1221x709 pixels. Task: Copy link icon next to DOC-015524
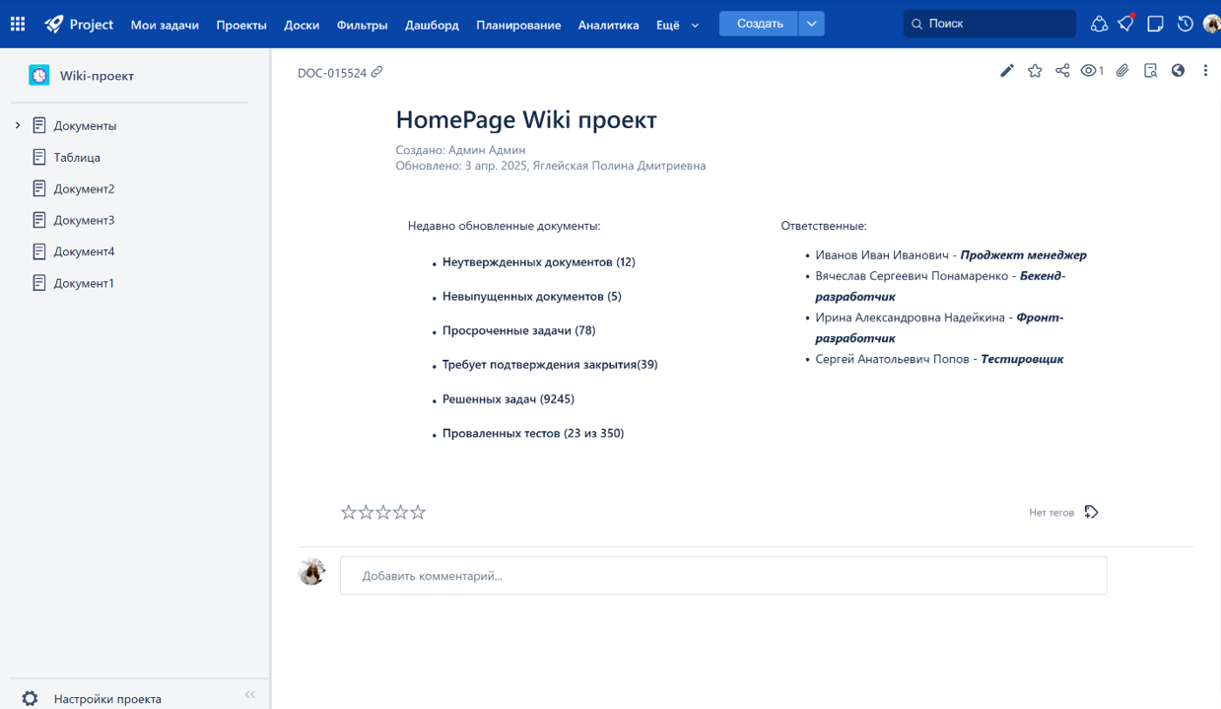tap(376, 72)
